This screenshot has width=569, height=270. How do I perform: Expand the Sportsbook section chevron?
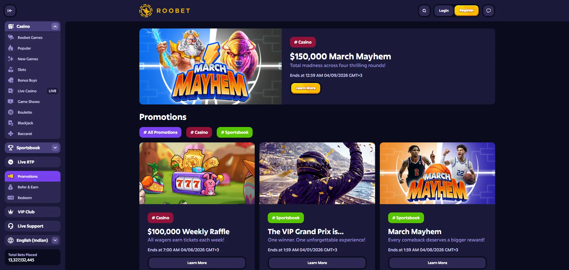point(55,148)
